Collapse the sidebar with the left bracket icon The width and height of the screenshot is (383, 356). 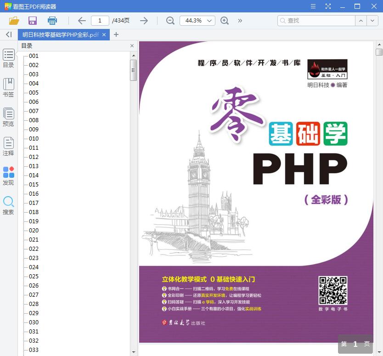click(x=9, y=34)
